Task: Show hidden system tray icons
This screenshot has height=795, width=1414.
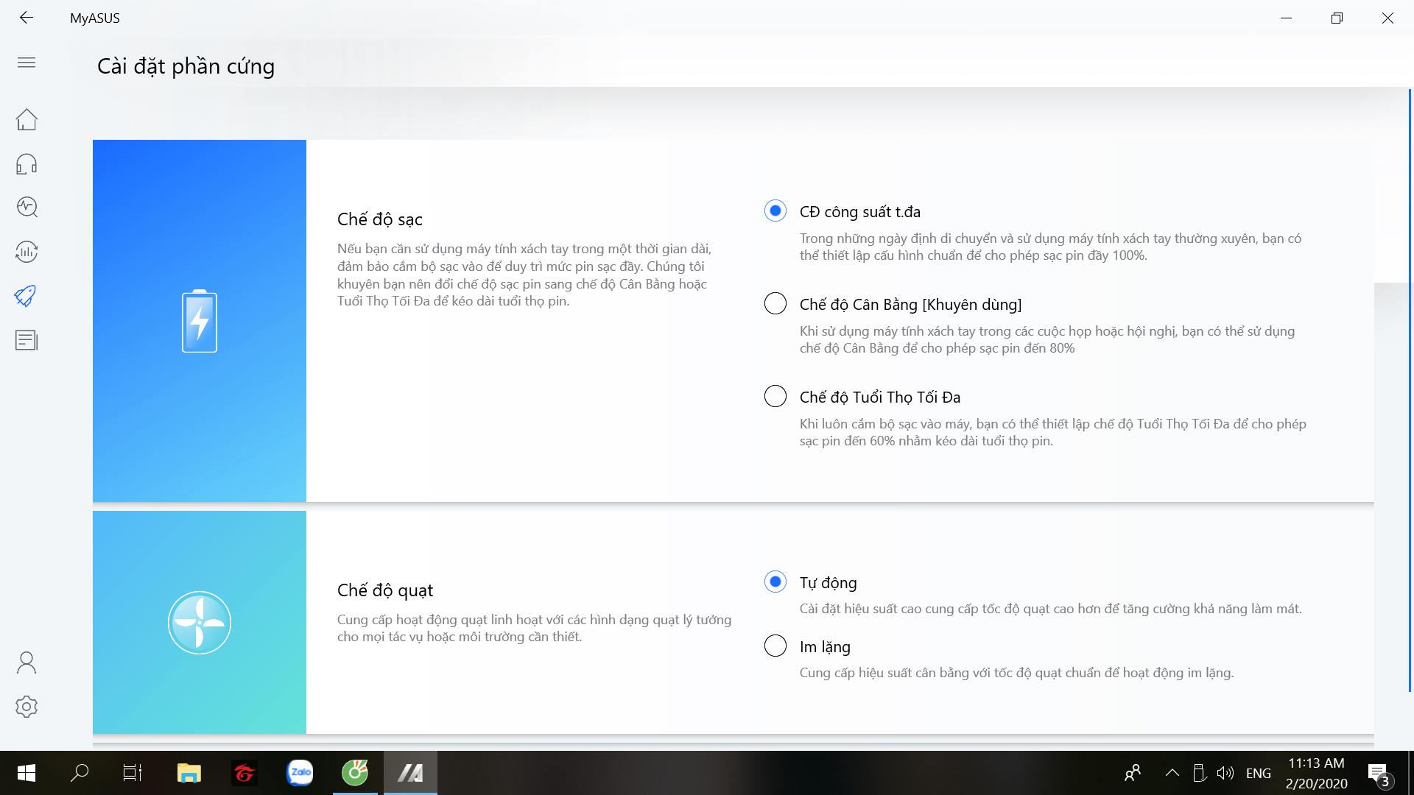Action: click(1172, 773)
